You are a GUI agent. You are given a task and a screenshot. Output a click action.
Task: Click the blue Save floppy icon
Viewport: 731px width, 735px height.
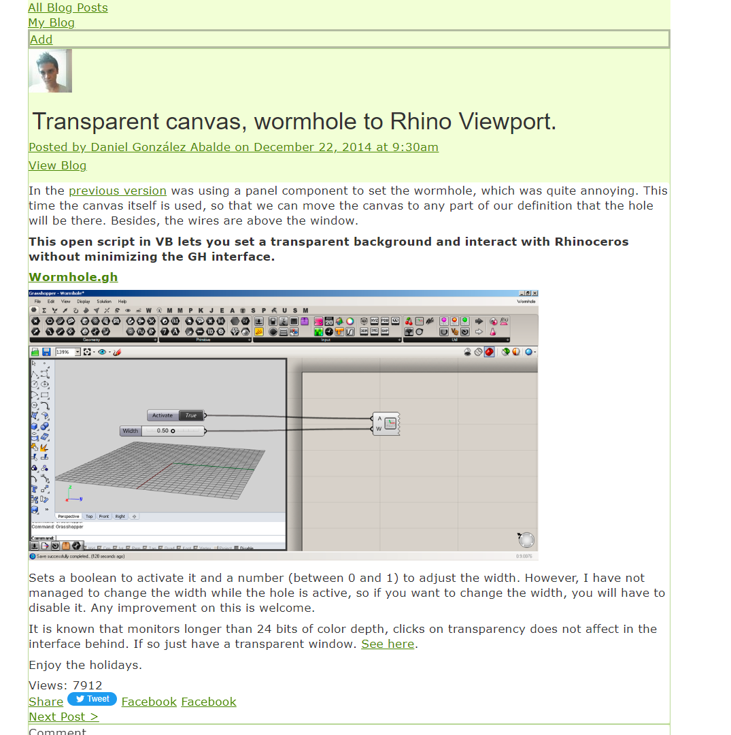[x=46, y=352]
